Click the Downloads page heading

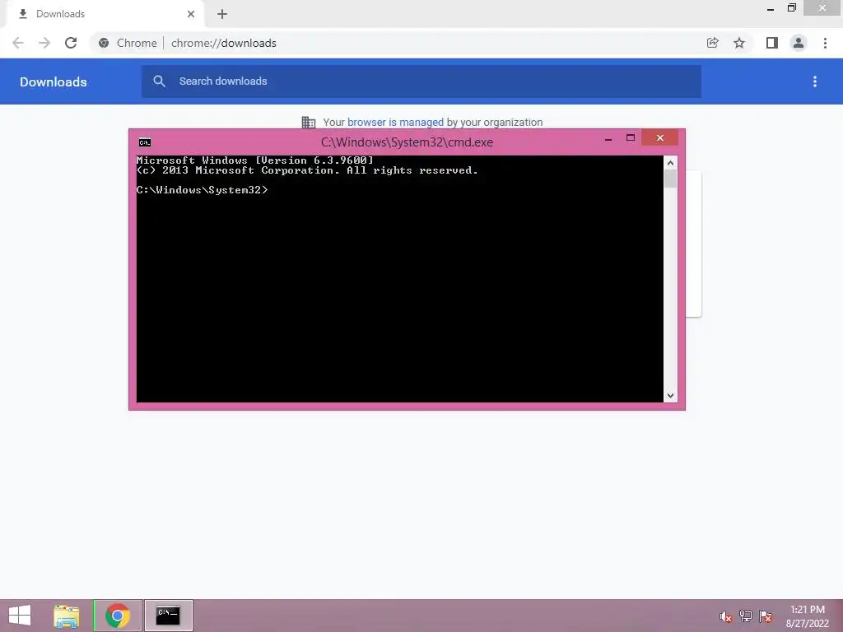tap(54, 81)
